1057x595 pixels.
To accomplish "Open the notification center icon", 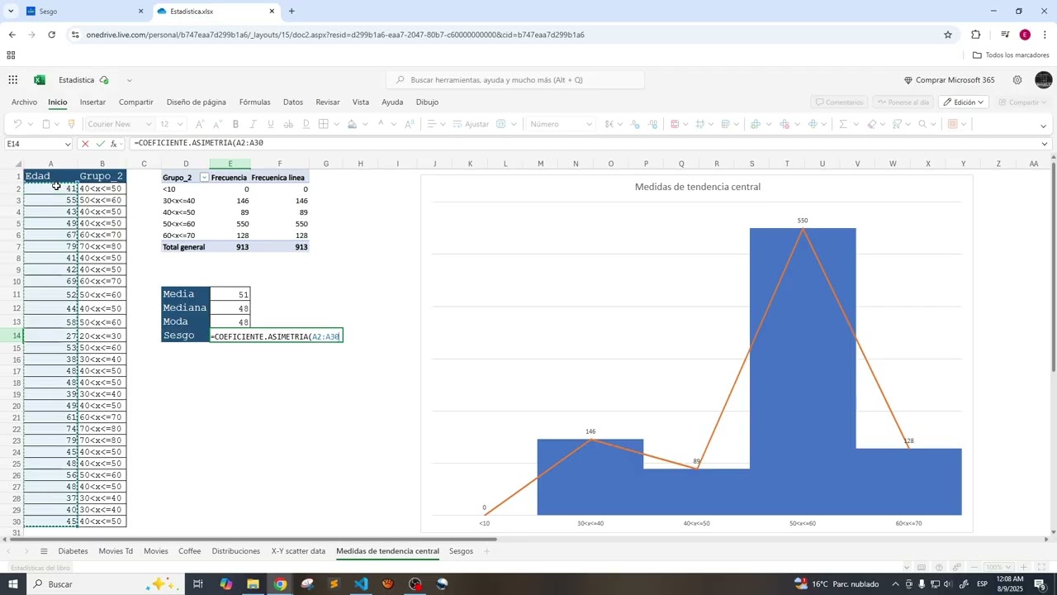I will coord(1040,584).
